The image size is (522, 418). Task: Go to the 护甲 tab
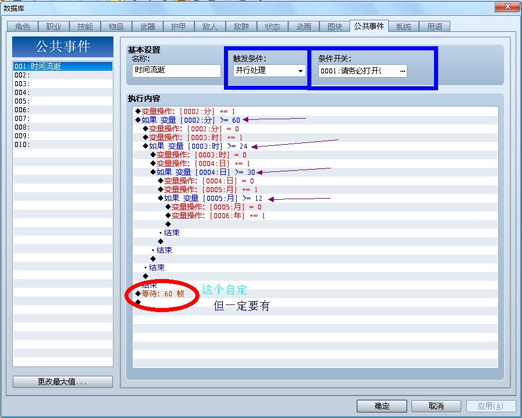(x=178, y=27)
